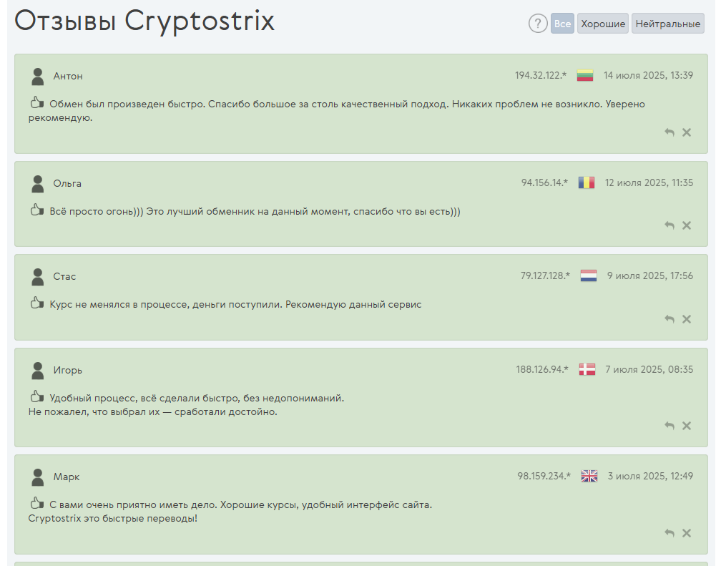This screenshot has height=566, width=721.
Task: Select the reviewer name Игорь
Action: pyautogui.click(x=67, y=371)
